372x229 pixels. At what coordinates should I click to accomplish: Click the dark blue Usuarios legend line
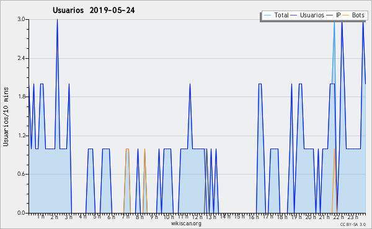click(294, 15)
